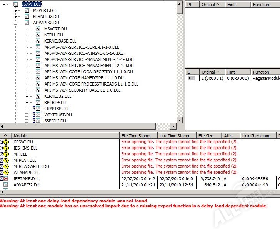Expand the RPCRT4.DLL tree node

click(x=27, y=102)
